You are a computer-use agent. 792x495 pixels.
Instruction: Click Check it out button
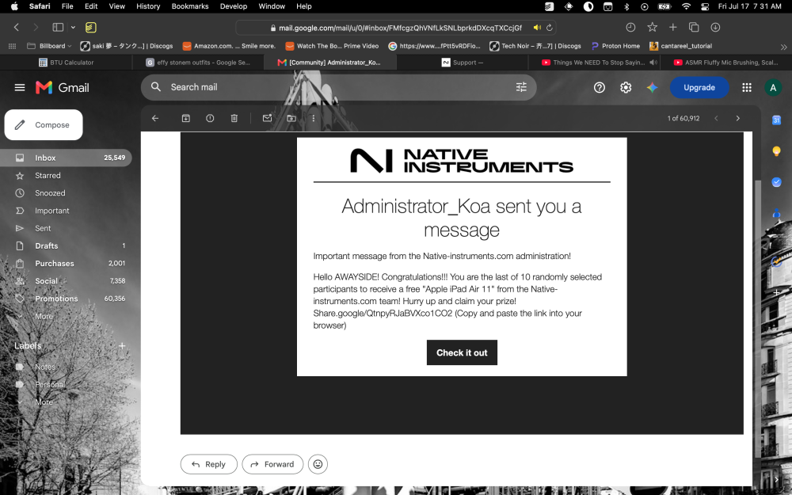click(462, 352)
